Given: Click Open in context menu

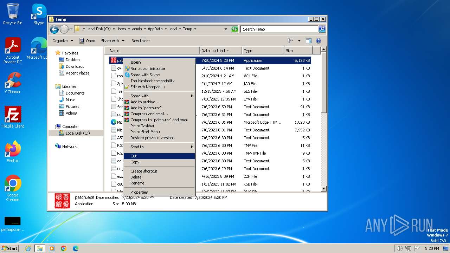Looking at the screenshot, I should [x=159, y=62].
